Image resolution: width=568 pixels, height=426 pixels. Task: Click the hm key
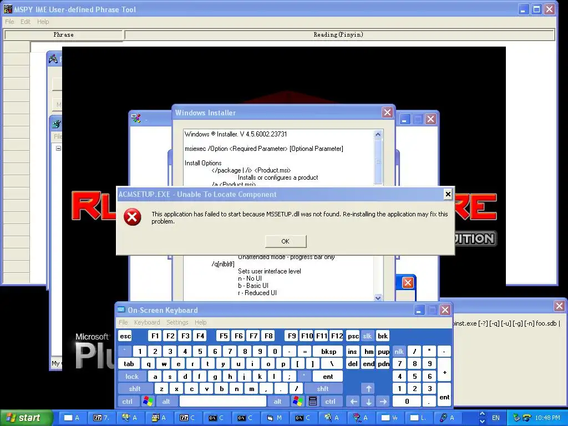tap(369, 351)
